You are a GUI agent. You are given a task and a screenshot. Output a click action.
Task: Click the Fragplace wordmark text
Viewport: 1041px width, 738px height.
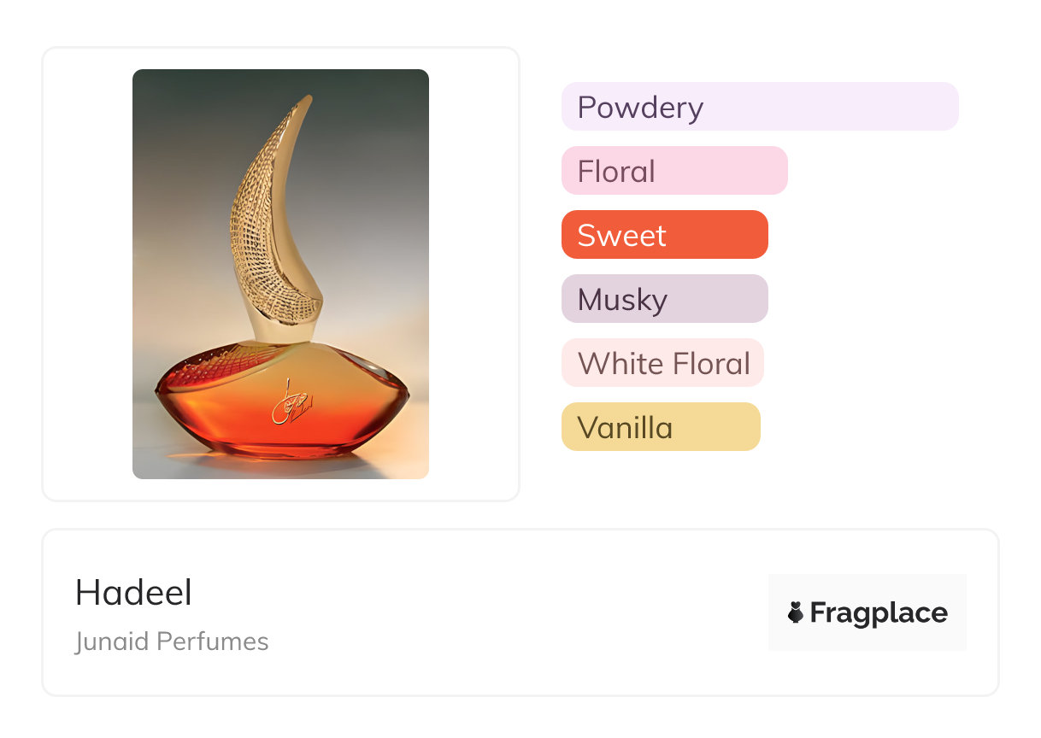coord(879,612)
